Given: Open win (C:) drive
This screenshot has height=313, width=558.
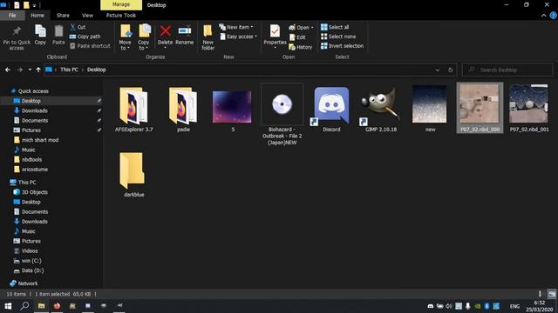Looking at the screenshot, I should pyautogui.click(x=31, y=261).
